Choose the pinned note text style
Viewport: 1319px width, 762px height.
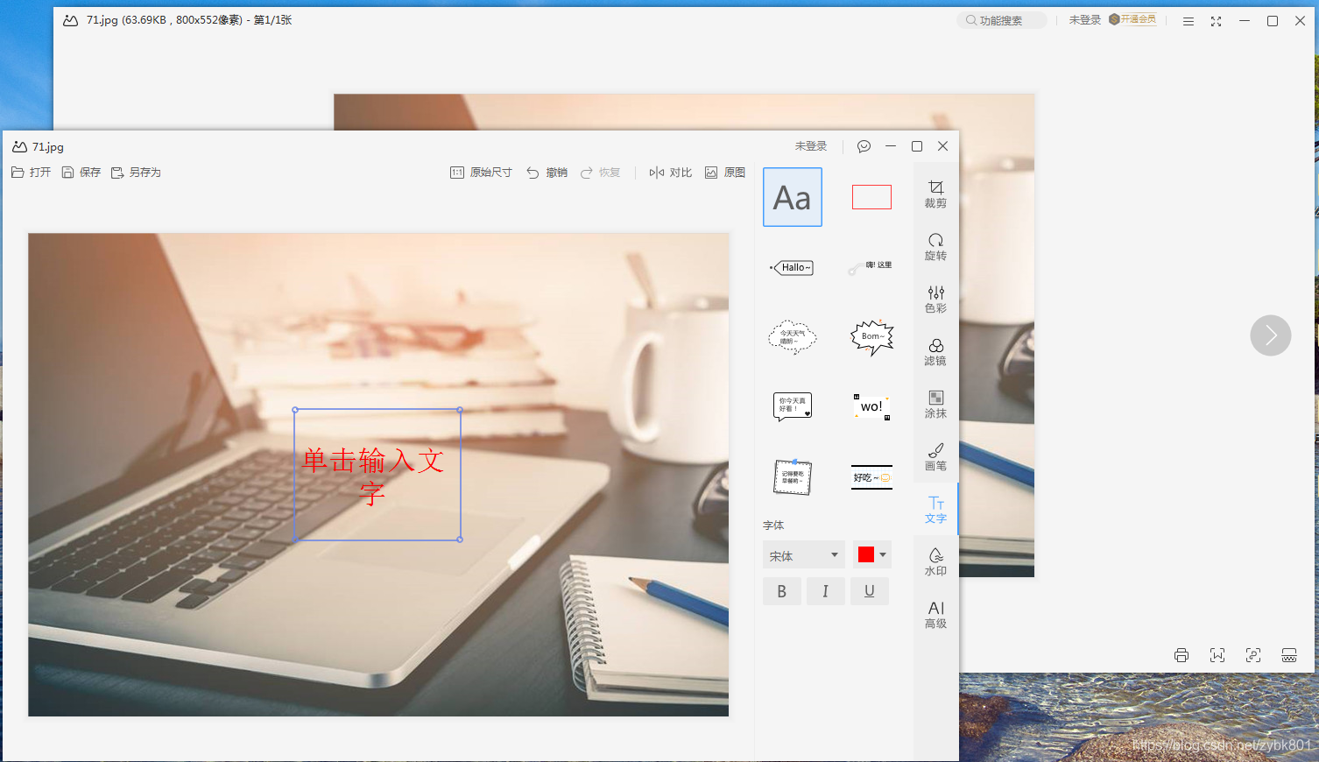[793, 476]
